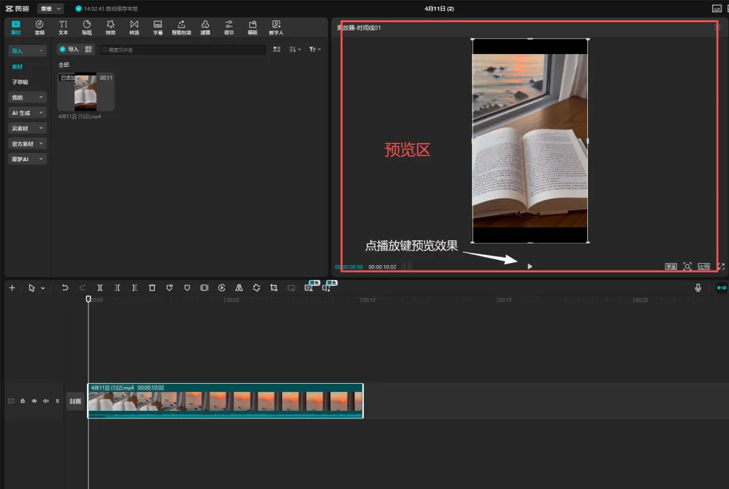Screen dimensions: 729x489
Task: Enter fullscreen preview mode
Action: [x=721, y=266]
